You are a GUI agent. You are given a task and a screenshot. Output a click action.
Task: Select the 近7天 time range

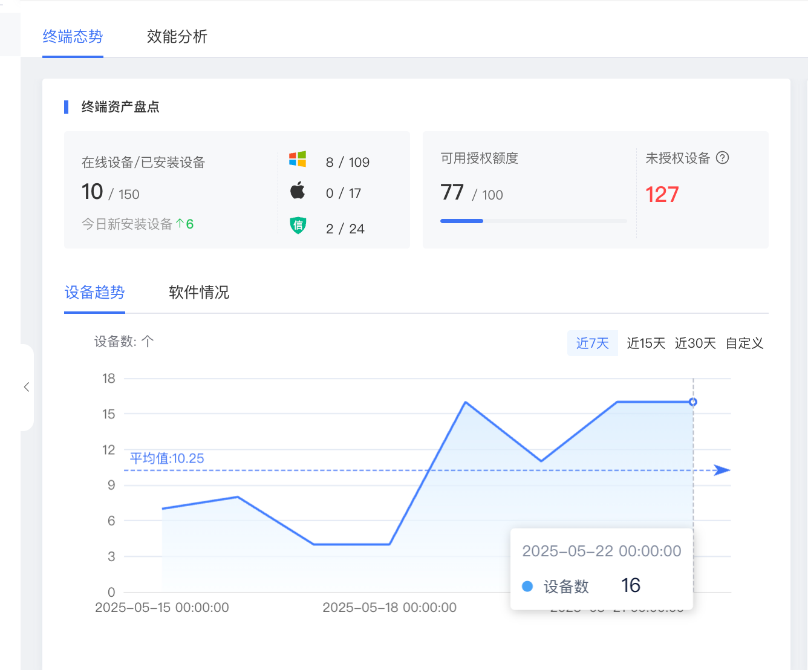tap(592, 343)
